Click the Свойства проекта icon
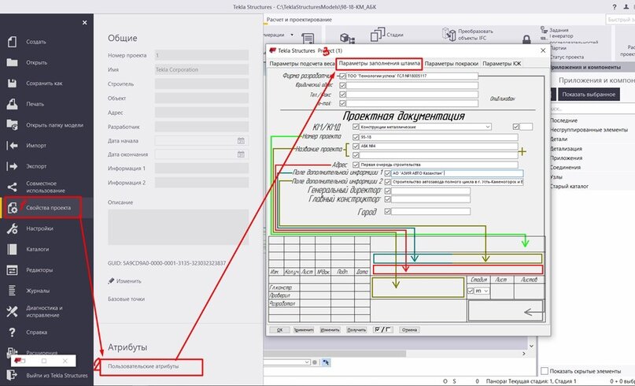 coord(13,208)
